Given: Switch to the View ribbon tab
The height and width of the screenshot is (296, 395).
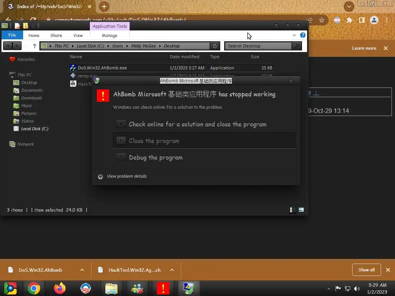Looking at the screenshot, I should 78,35.
